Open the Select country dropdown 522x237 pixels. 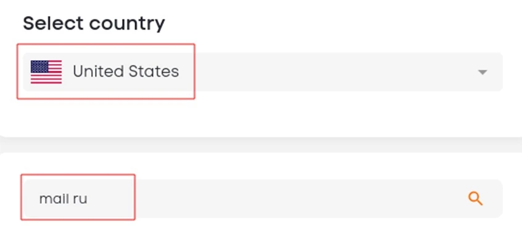pyautogui.click(x=263, y=72)
